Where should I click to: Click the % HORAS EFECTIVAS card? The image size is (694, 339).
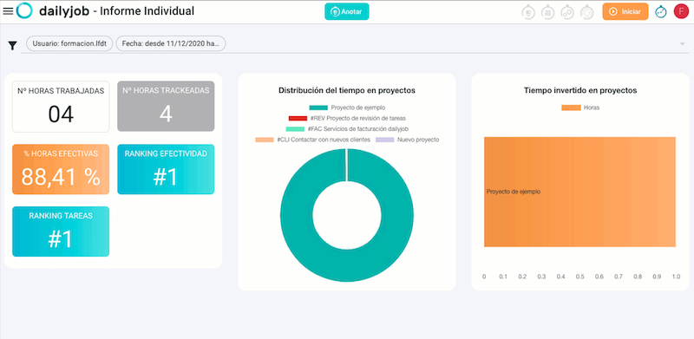coord(61,170)
